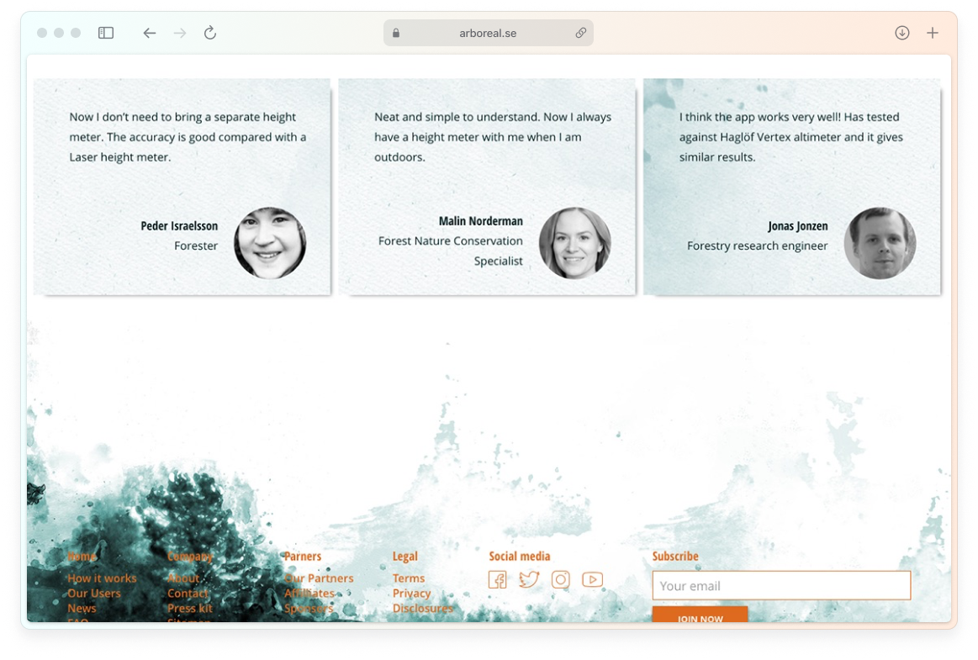Click the link icon in the address bar

click(x=581, y=33)
